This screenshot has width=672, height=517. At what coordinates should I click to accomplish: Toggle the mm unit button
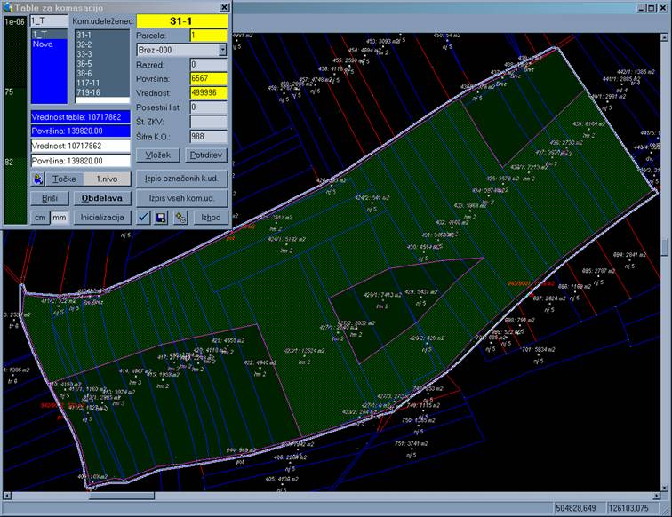pyautogui.click(x=59, y=218)
